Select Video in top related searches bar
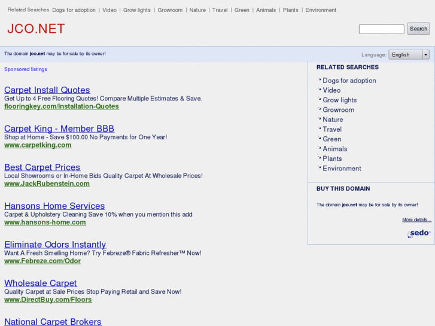435x326 pixels. click(x=109, y=10)
